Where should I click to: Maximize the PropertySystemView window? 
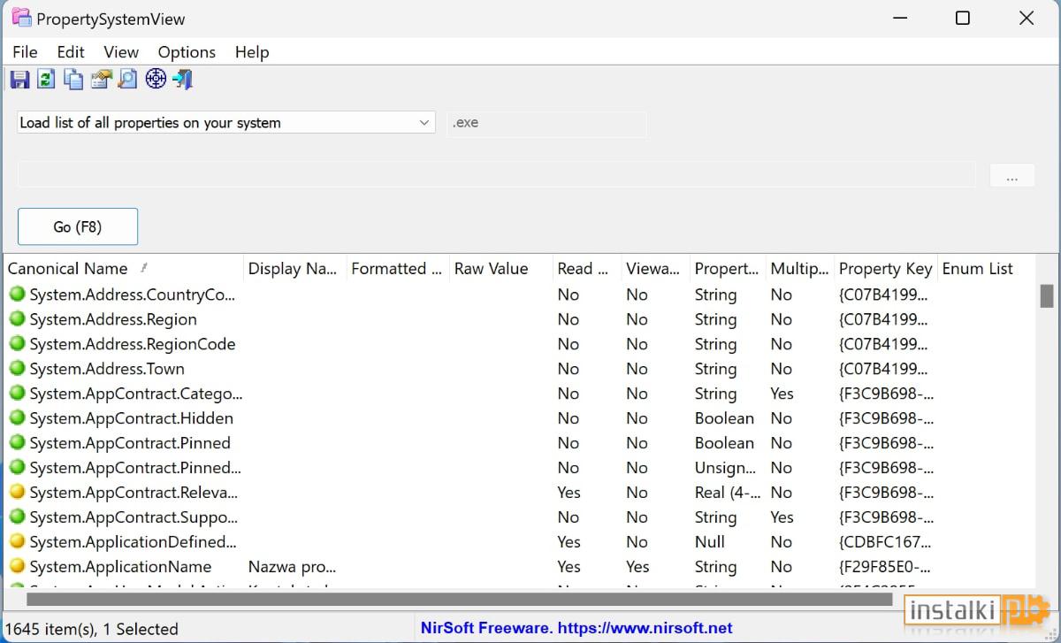[963, 18]
